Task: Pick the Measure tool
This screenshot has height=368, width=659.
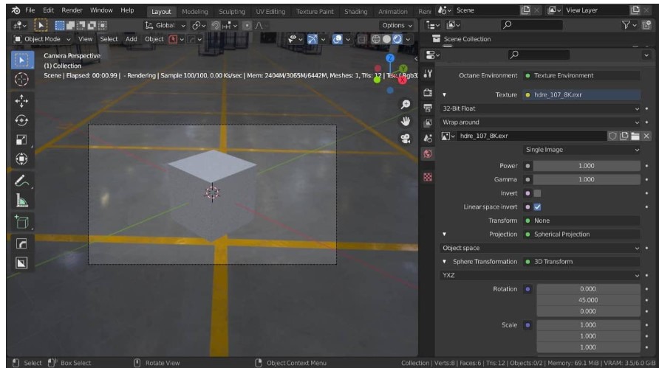Action: click(x=21, y=199)
